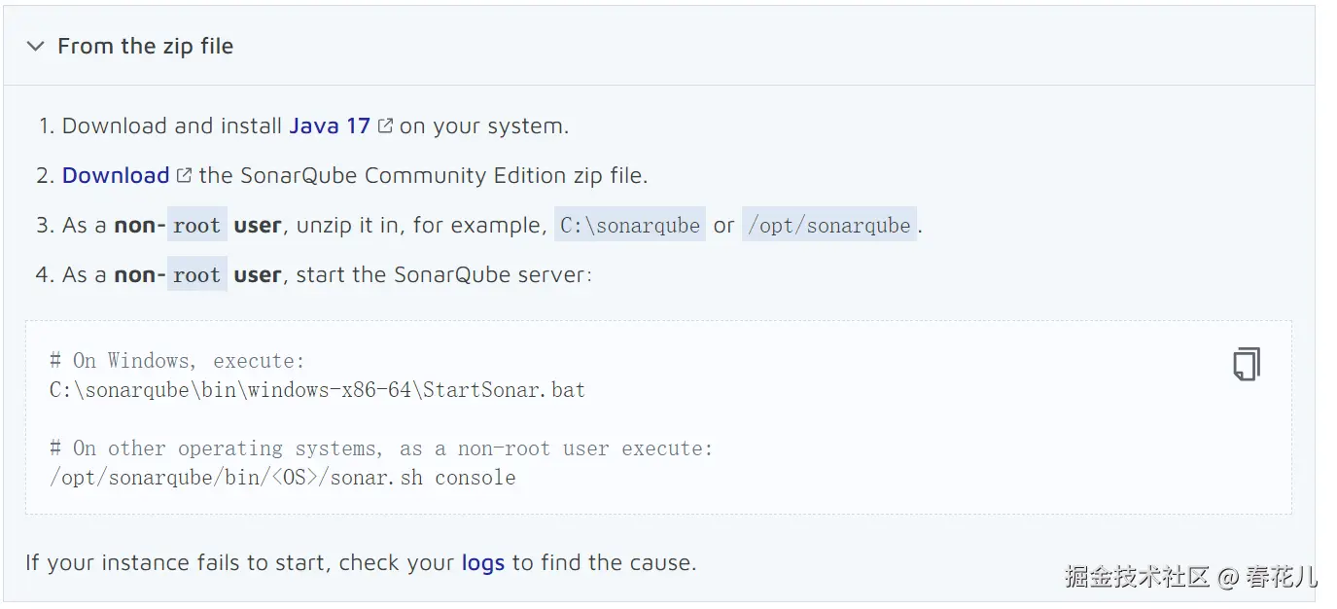The width and height of the screenshot is (1337, 609).
Task: Click the bold "non-" text in step 3
Action: point(140,225)
